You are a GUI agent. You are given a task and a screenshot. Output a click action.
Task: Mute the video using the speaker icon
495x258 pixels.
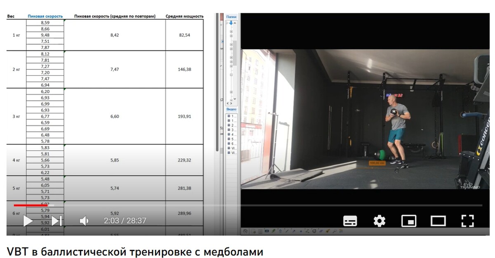84,221
